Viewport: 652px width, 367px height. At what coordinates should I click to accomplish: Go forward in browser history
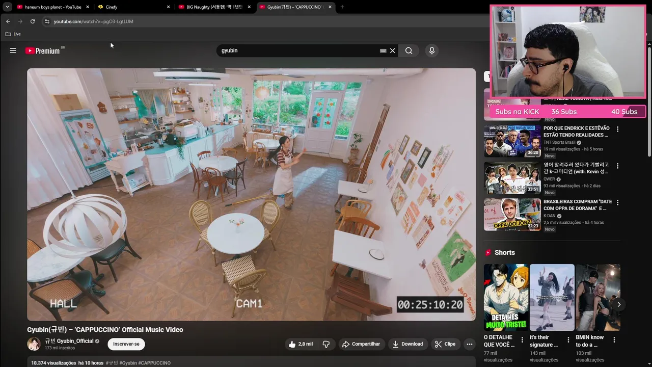[20, 21]
